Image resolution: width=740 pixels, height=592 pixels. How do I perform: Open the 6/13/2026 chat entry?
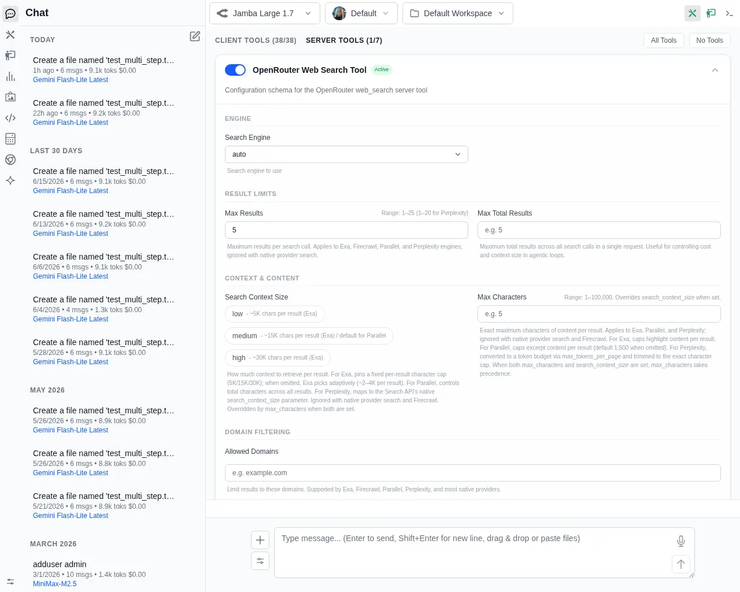[x=104, y=224]
